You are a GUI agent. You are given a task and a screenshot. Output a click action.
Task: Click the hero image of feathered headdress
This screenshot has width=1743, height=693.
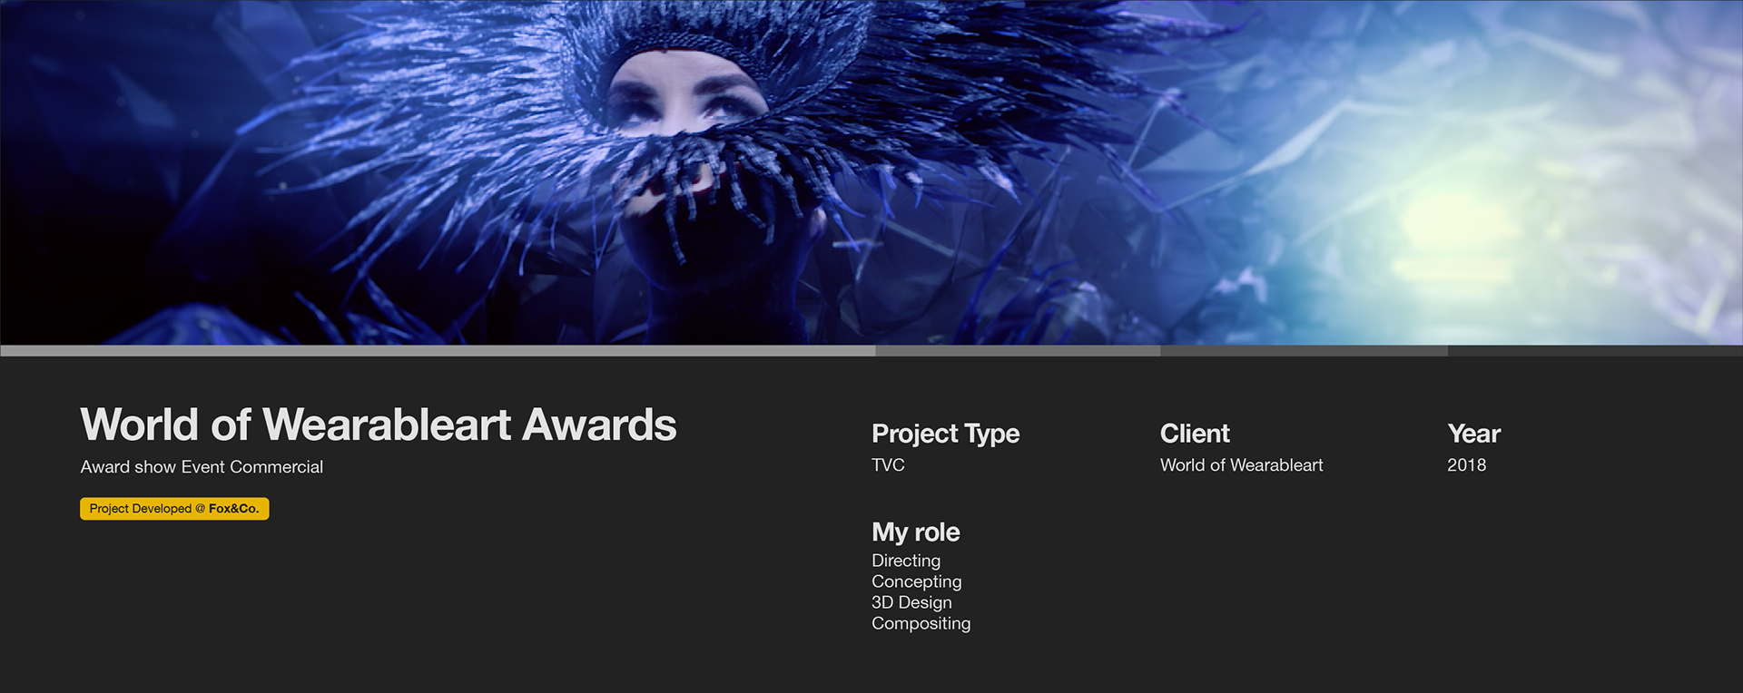871,172
